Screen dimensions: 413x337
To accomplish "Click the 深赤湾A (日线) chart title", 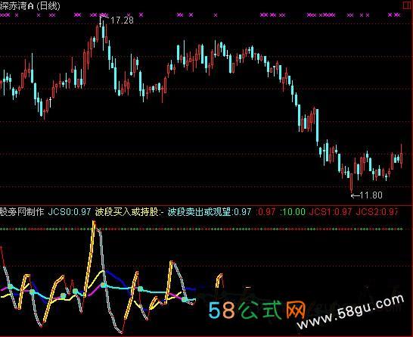I will coord(29,5).
